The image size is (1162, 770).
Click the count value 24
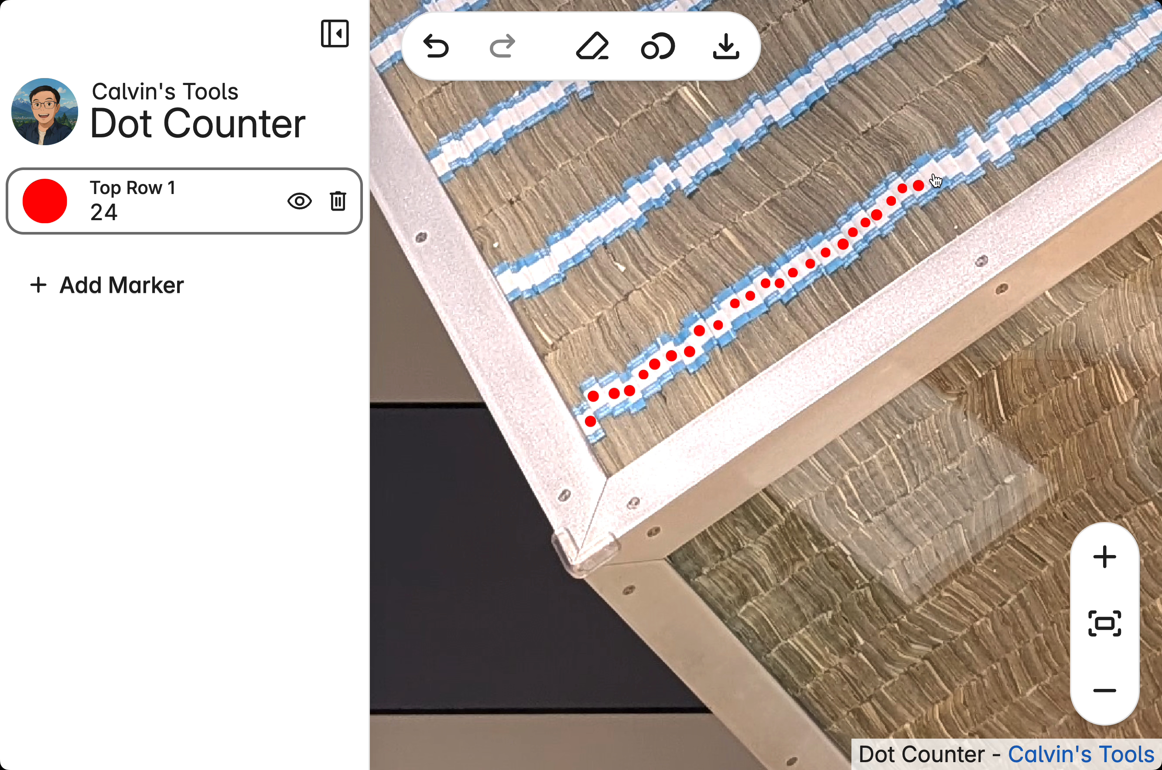click(x=104, y=212)
